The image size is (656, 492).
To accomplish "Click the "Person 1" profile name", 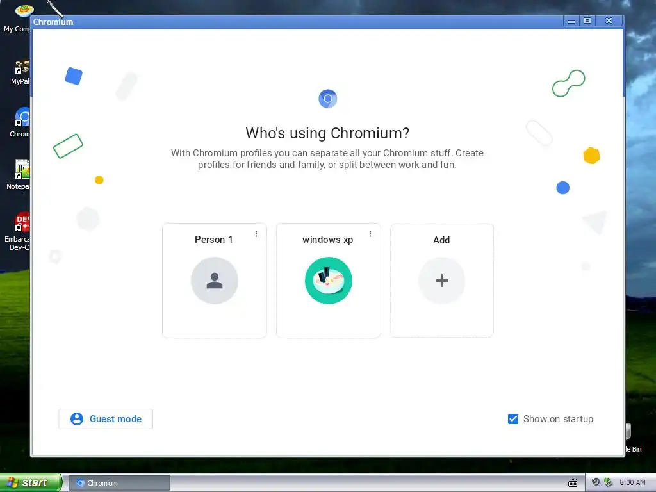I will [213, 240].
